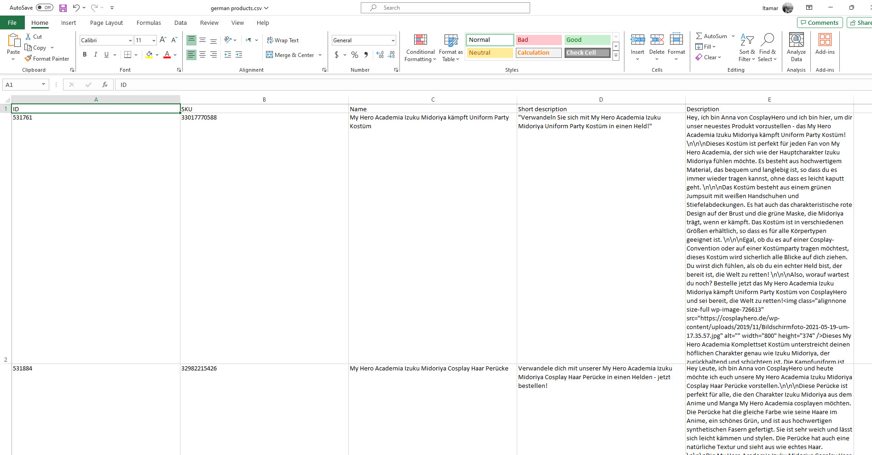Switch to the Formulas tab
The width and height of the screenshot is (872, 455).
[149, 23]
